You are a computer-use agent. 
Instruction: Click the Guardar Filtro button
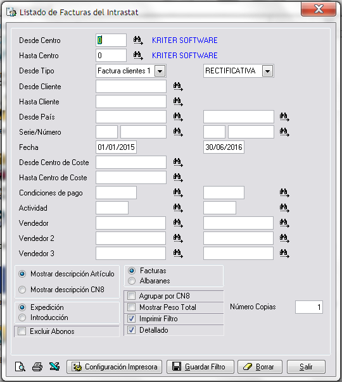coord(200,367)
